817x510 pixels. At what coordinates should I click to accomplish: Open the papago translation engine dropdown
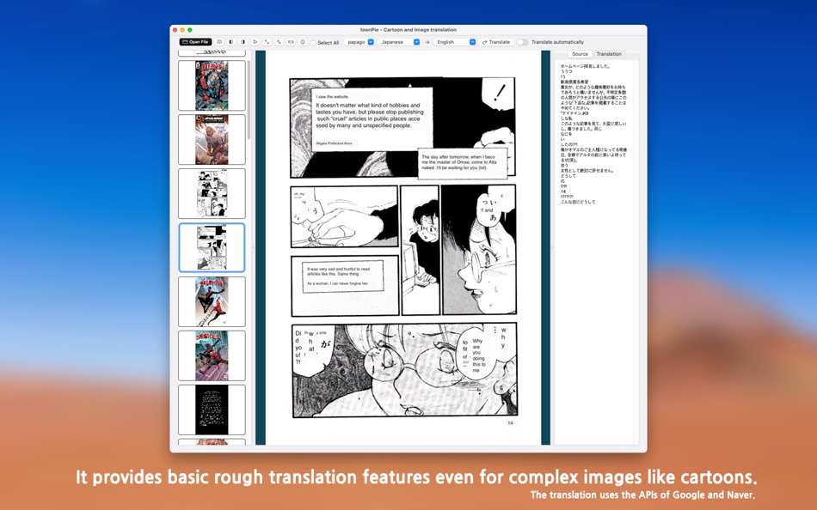coord(359,42)
